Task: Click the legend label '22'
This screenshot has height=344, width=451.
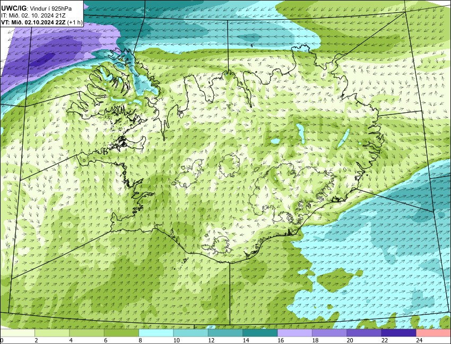Action: 385,340
